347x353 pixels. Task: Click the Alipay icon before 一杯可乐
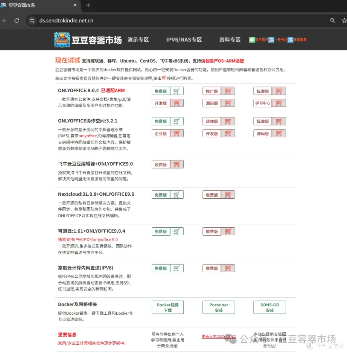tap(271, 40)
